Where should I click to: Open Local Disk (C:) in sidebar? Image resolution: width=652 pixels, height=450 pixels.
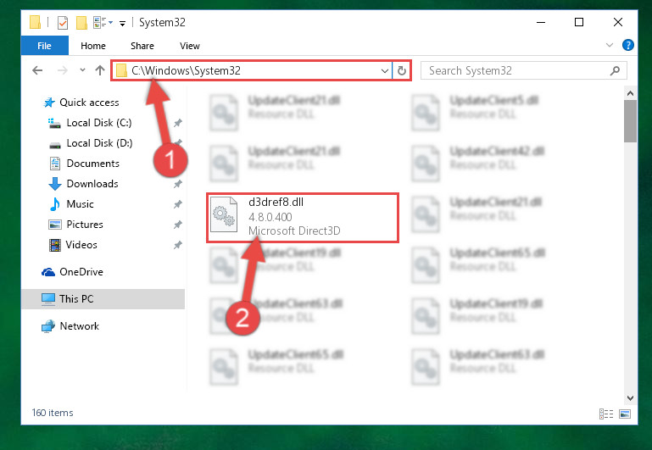click(99, 123)
